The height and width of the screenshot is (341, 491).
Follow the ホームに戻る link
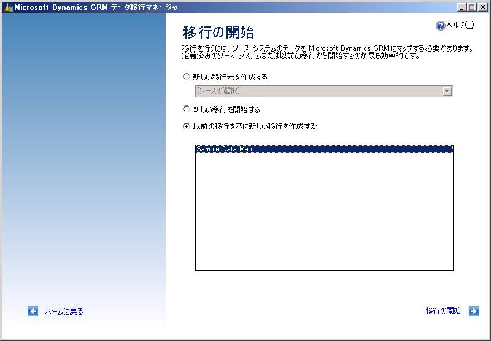coord(64,312)
